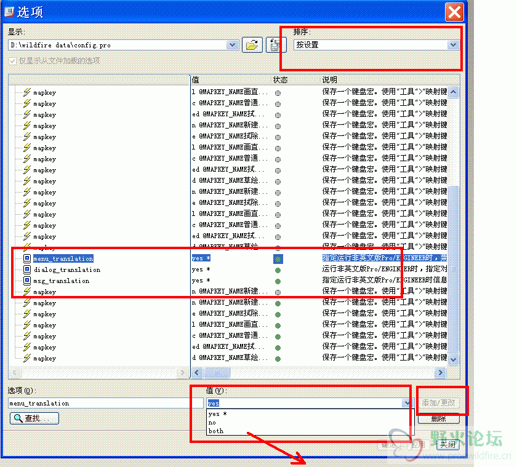Viewport: 517px width, 467px height.
Task: Click right arrow of the option tree horizontal scrollbar
Action: [182, 373]
